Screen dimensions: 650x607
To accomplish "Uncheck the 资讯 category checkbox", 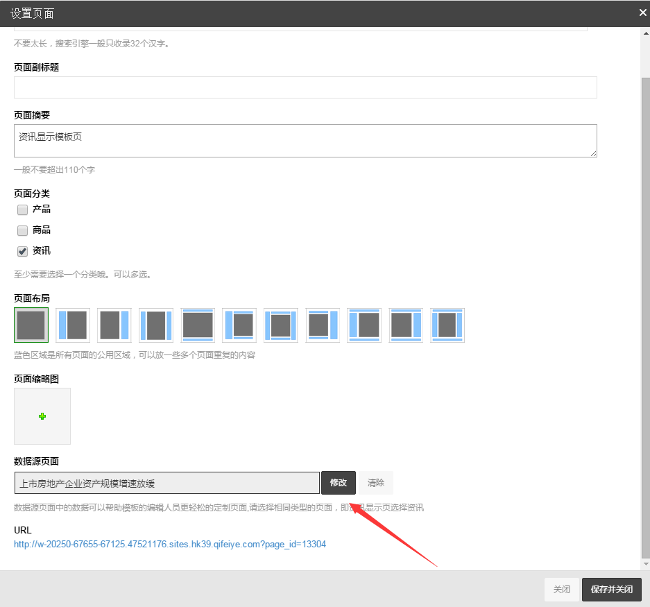I will point(22,251).
